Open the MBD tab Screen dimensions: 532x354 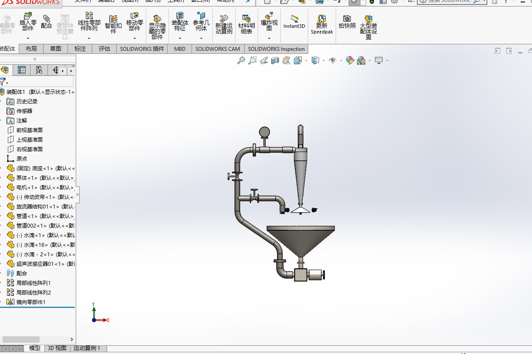click(180, 49)
